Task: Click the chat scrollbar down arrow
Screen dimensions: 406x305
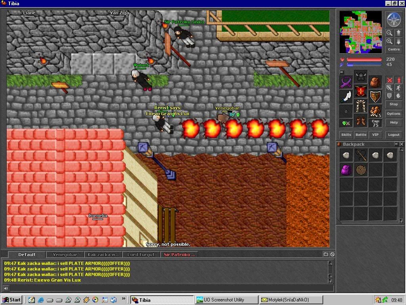Action: (x=330, y=280)
